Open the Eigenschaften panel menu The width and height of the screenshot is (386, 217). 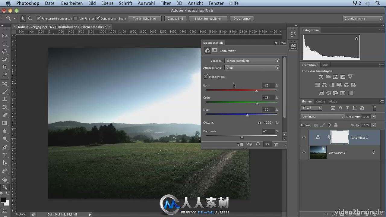click(x=283, y=43)
